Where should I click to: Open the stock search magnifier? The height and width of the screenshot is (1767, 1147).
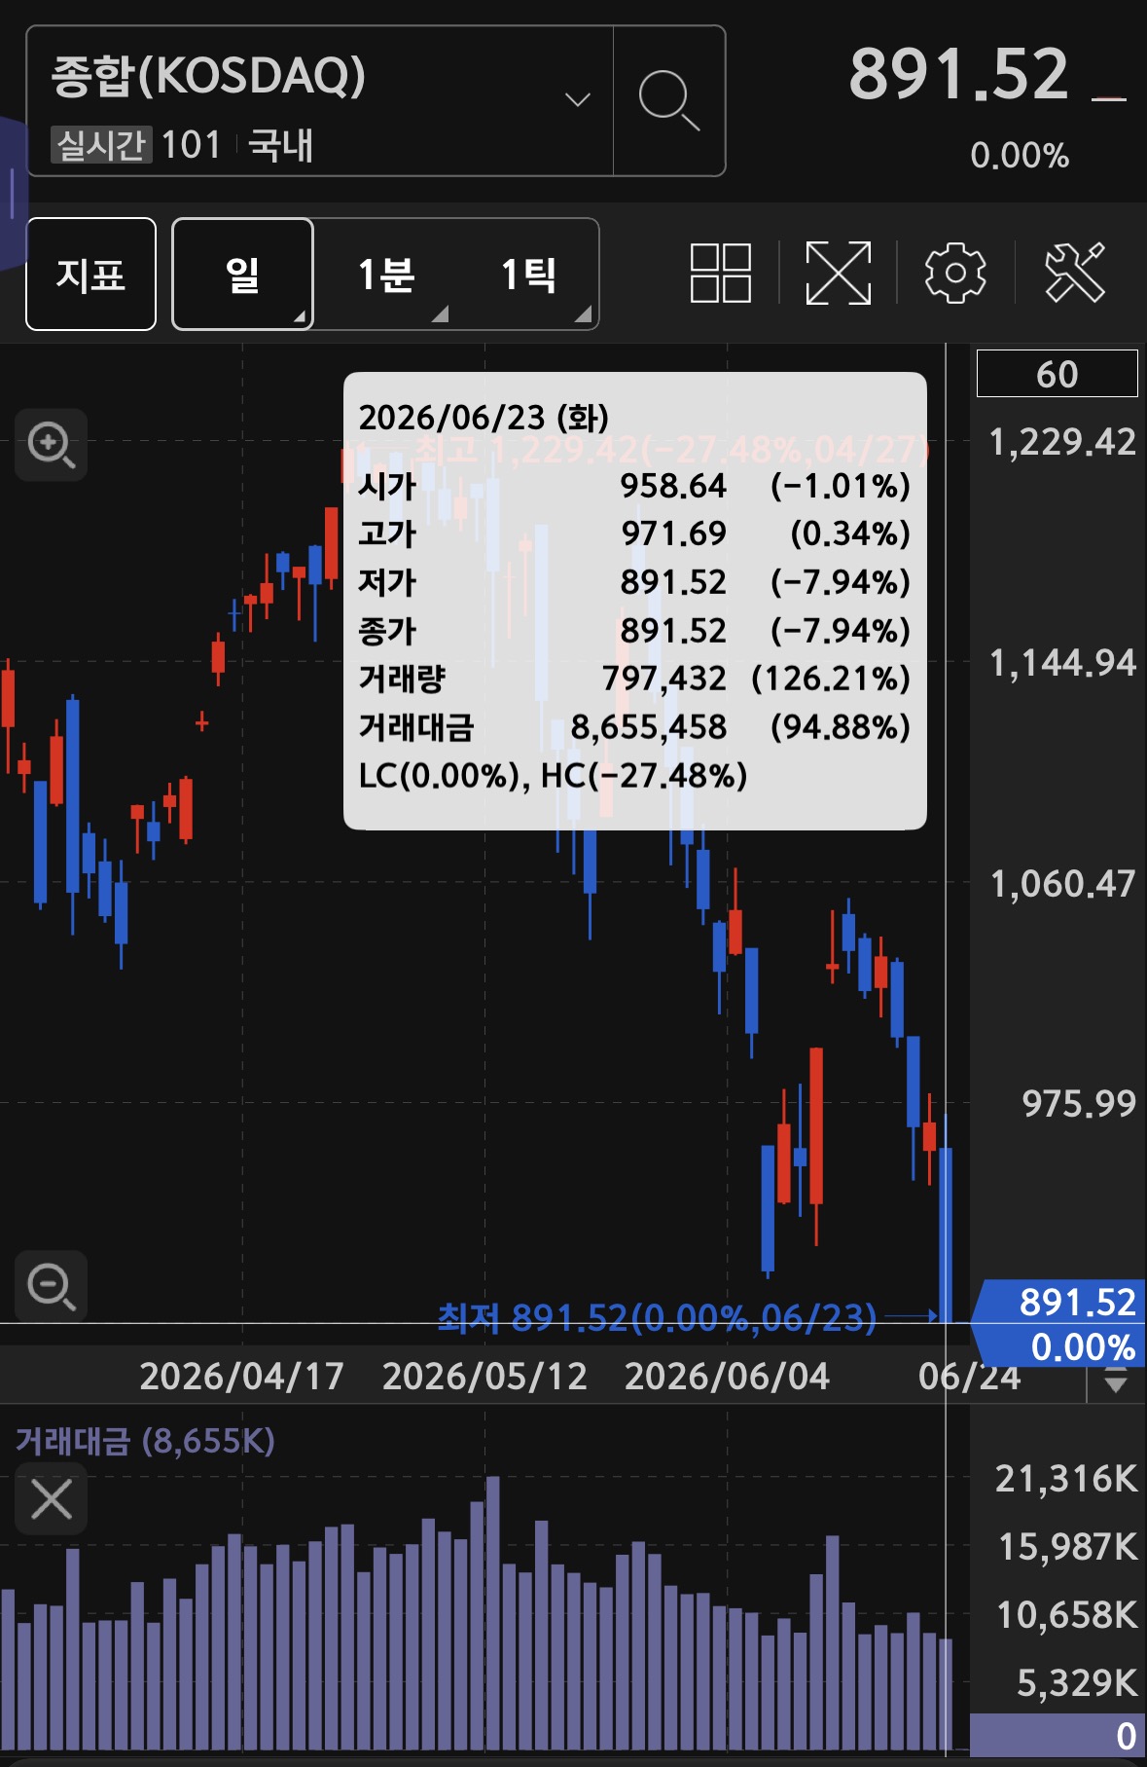click(669, 100)
